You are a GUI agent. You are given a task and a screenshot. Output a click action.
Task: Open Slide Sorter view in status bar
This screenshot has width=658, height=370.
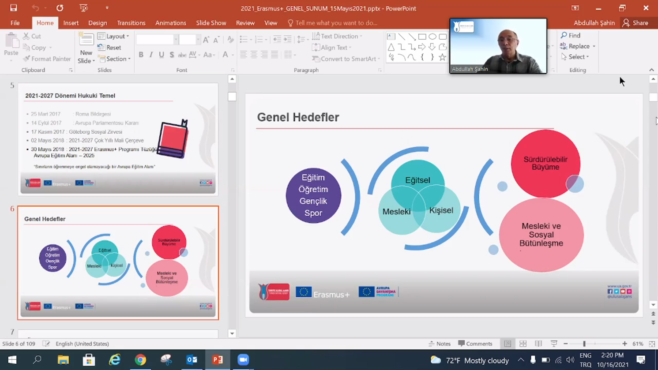point(523,344)
